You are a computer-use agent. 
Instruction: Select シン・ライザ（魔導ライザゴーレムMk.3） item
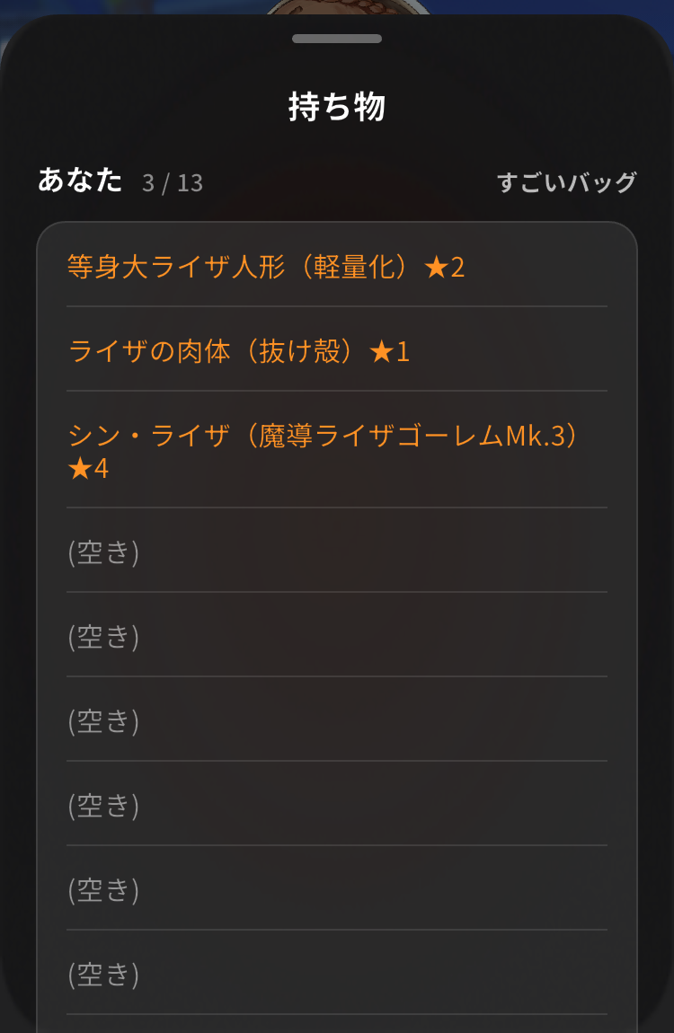point(337,451)
